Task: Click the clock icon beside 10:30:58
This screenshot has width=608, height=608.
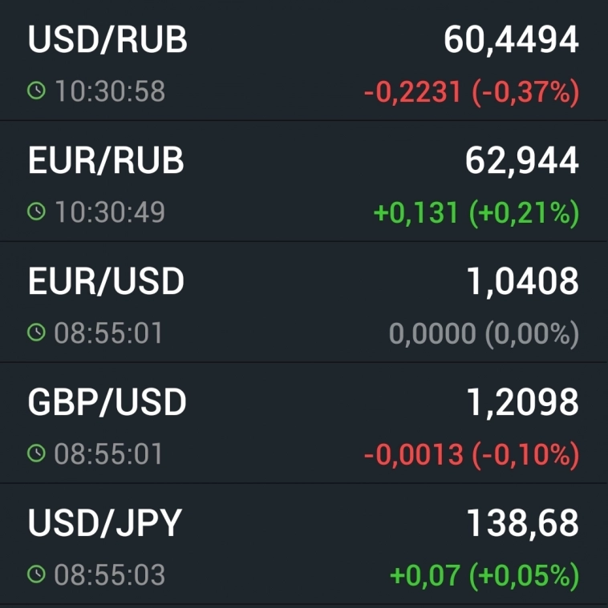Action: (37, 91)
